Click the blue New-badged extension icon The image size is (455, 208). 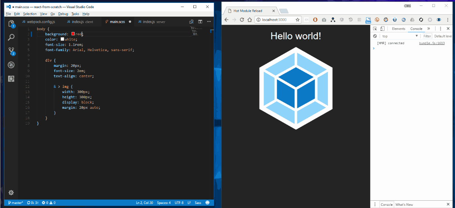point(368,20)
